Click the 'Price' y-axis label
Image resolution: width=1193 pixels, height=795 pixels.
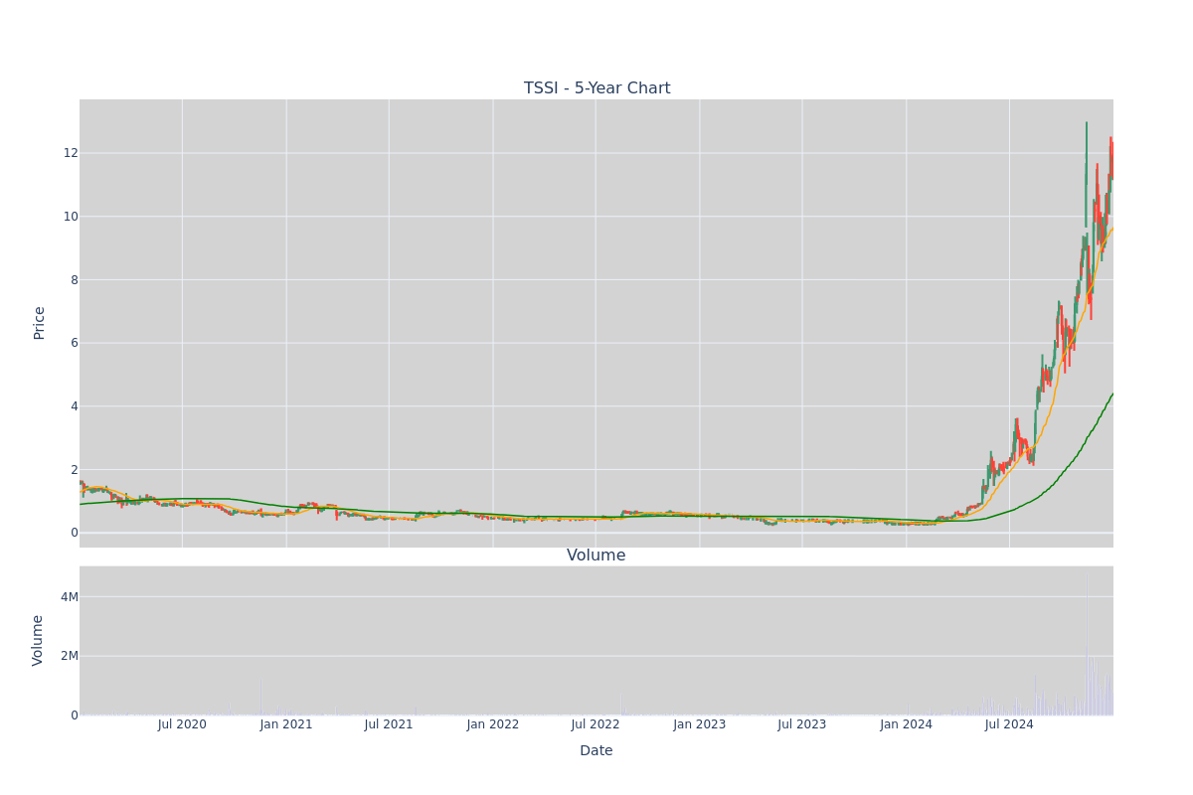click(40, 323)
